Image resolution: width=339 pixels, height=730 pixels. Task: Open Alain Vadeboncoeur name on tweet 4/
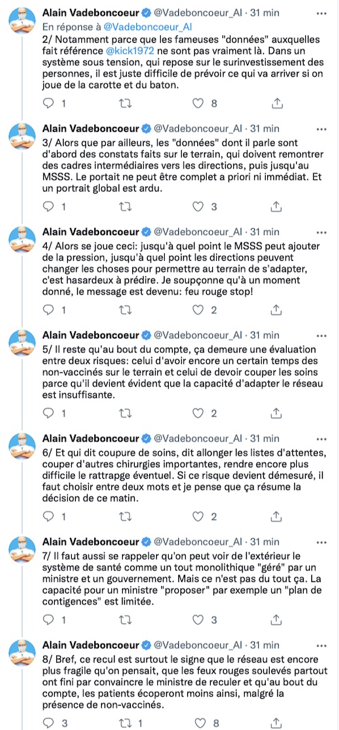coord(91,232)
